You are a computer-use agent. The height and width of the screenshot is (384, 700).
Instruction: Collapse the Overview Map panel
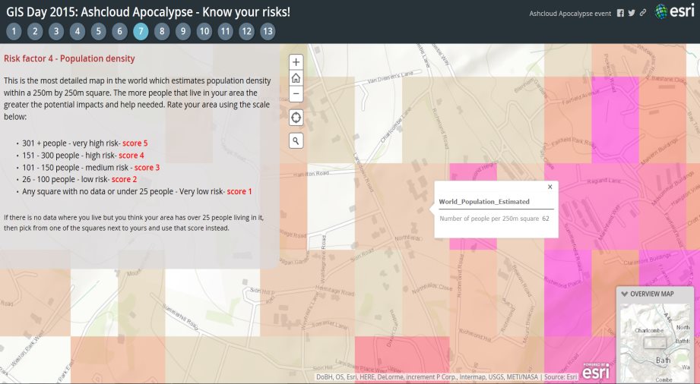(x=625, y=294)
